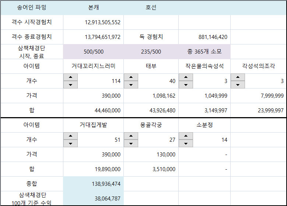Image resolution: width=287 pixels, height=206 pixels.
Task: Increase the 거대꼬리지느러미 count with up arrow
Action: point(70,77)
